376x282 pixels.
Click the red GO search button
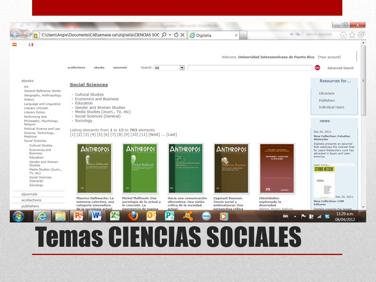(x=317, y=68)
